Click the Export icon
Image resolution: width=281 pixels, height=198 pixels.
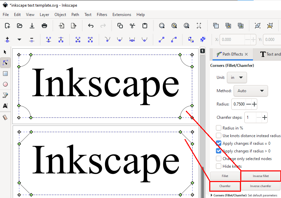[x=74, y=26]
